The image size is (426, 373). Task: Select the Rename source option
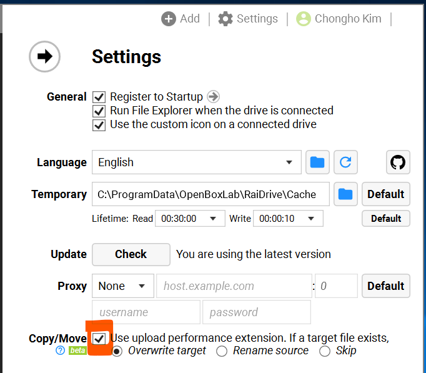(x=222, y=351)
